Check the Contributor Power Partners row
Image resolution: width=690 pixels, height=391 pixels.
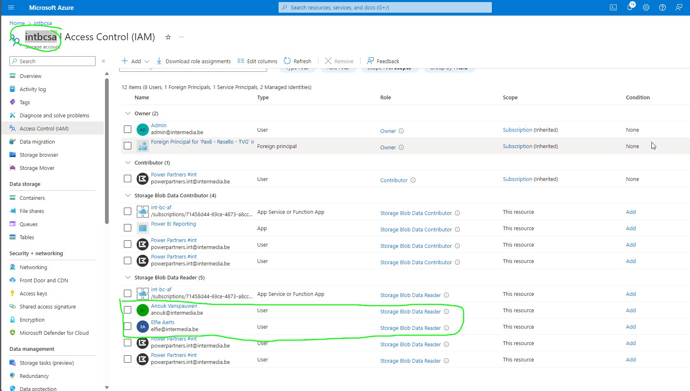tap(128, 178)
